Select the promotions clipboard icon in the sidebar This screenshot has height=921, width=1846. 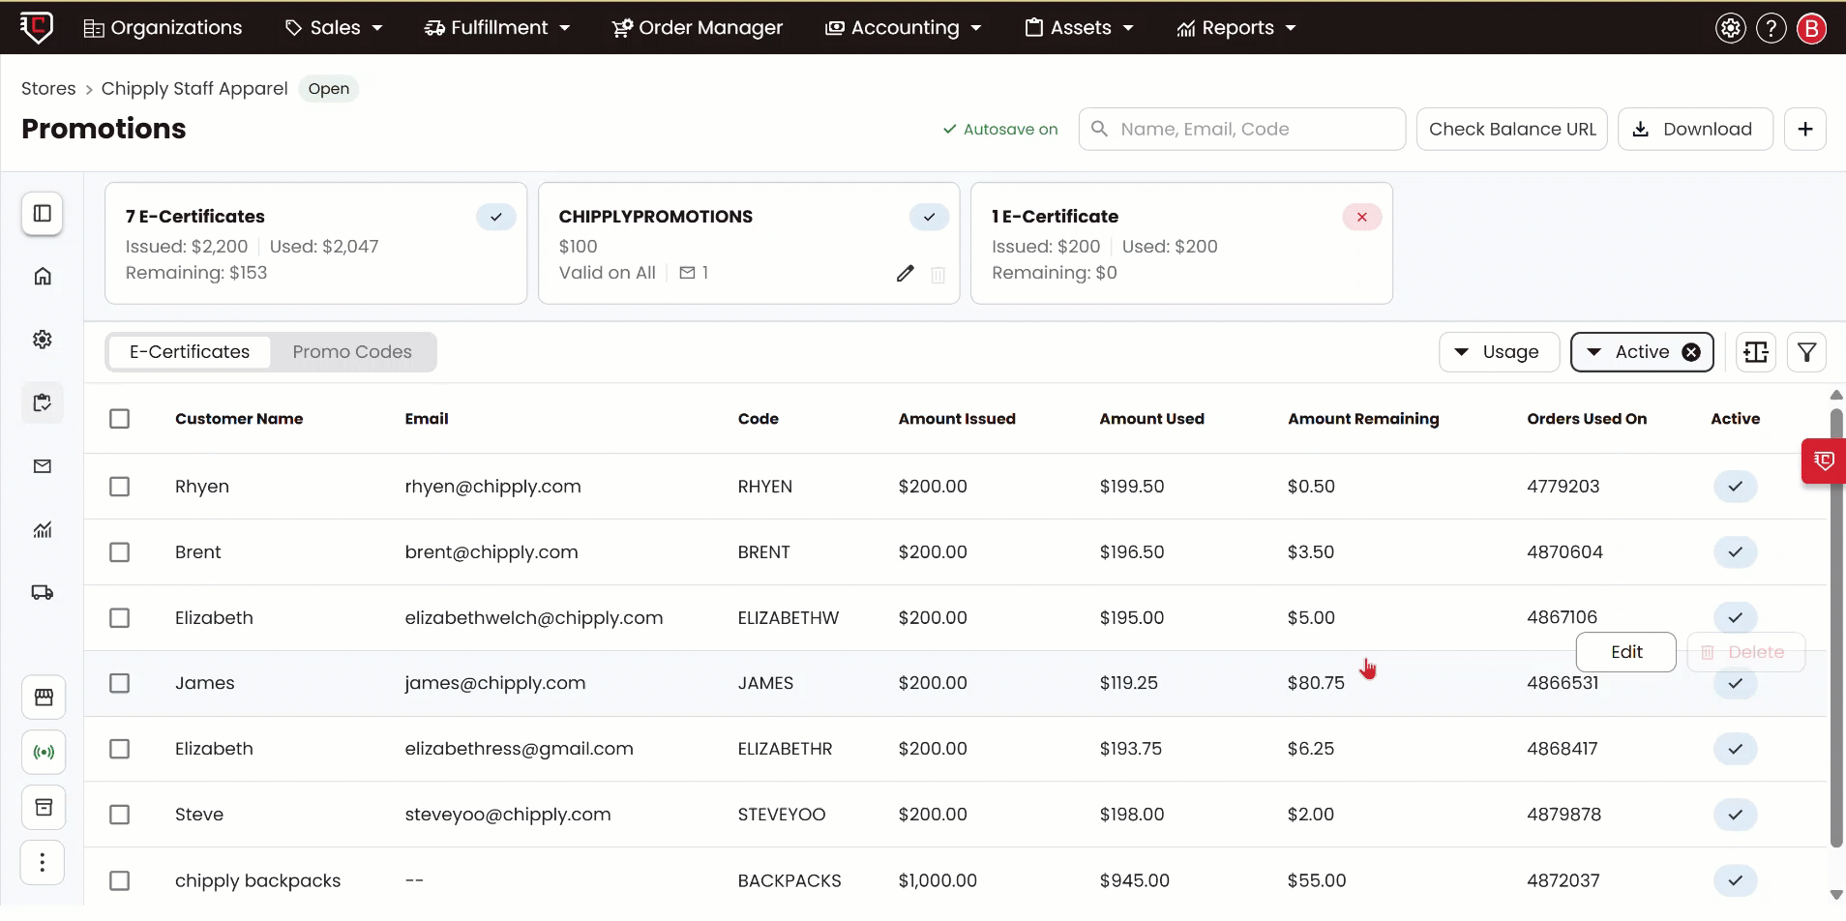(43, 402)
